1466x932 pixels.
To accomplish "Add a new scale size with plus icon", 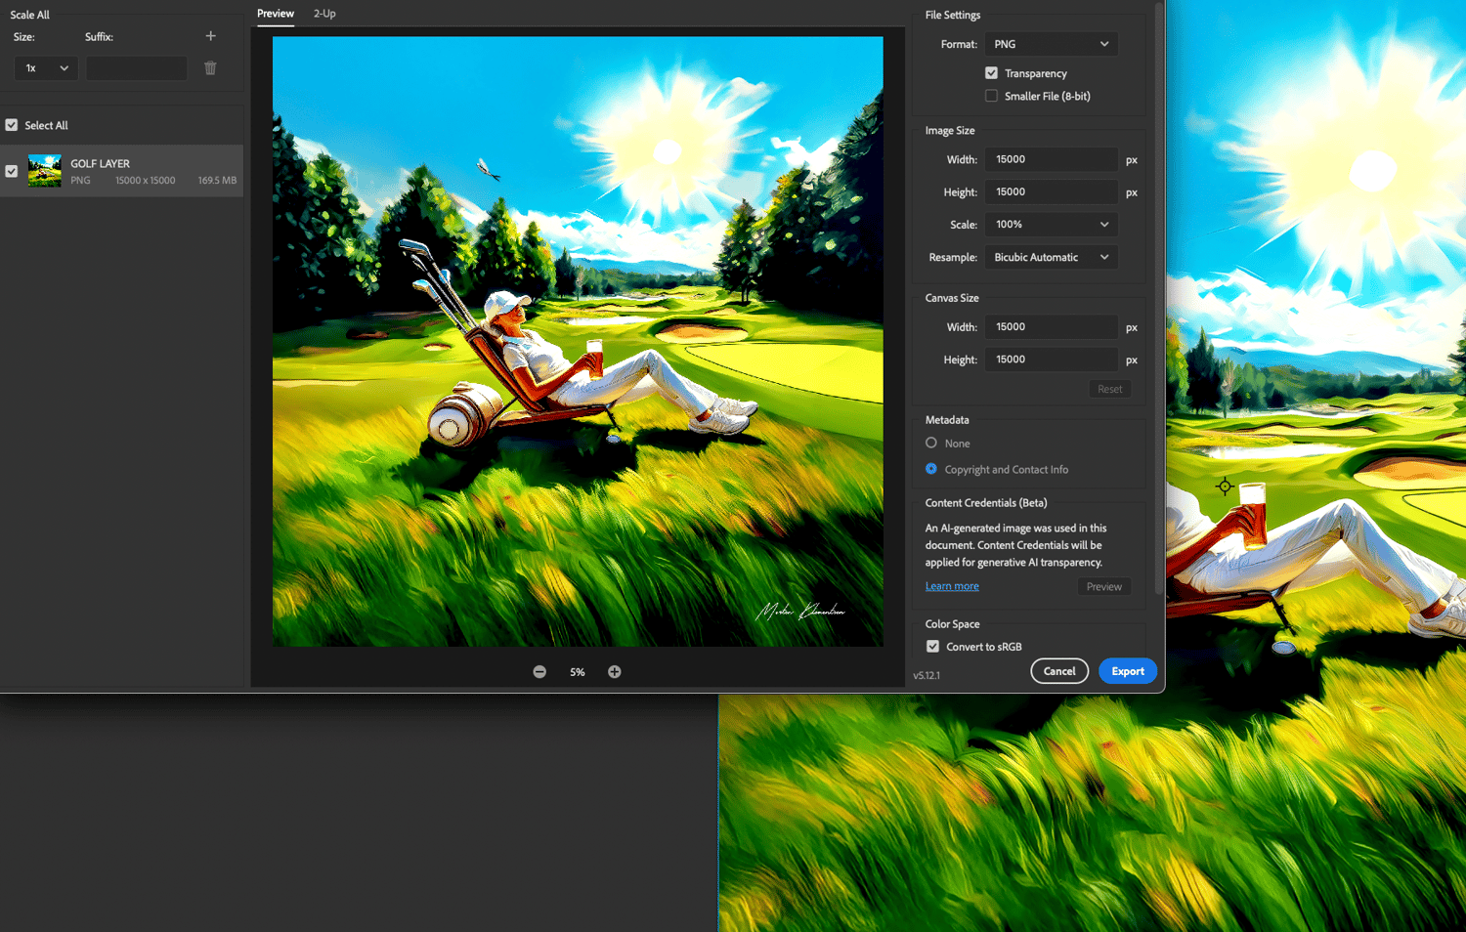I will 210,36.
